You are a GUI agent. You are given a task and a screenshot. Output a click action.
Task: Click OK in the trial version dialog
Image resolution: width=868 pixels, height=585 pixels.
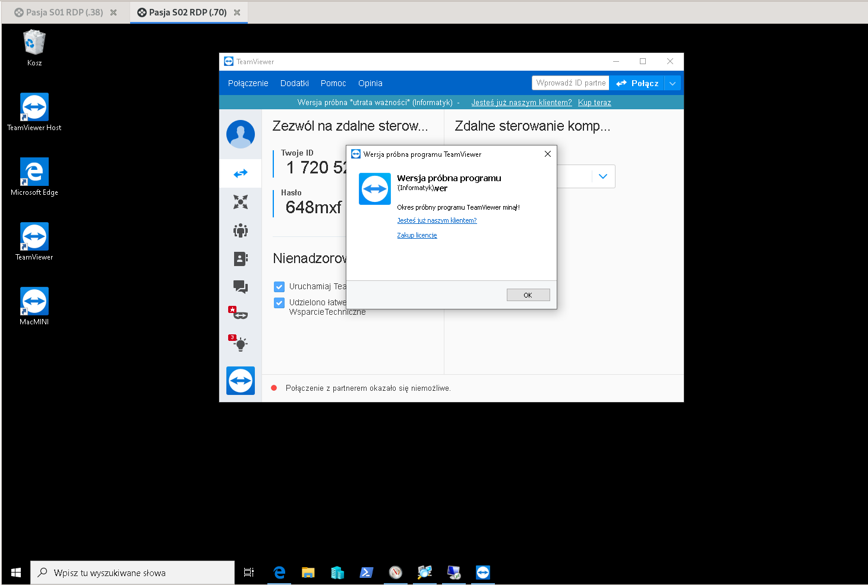click(x=528, y=295)
